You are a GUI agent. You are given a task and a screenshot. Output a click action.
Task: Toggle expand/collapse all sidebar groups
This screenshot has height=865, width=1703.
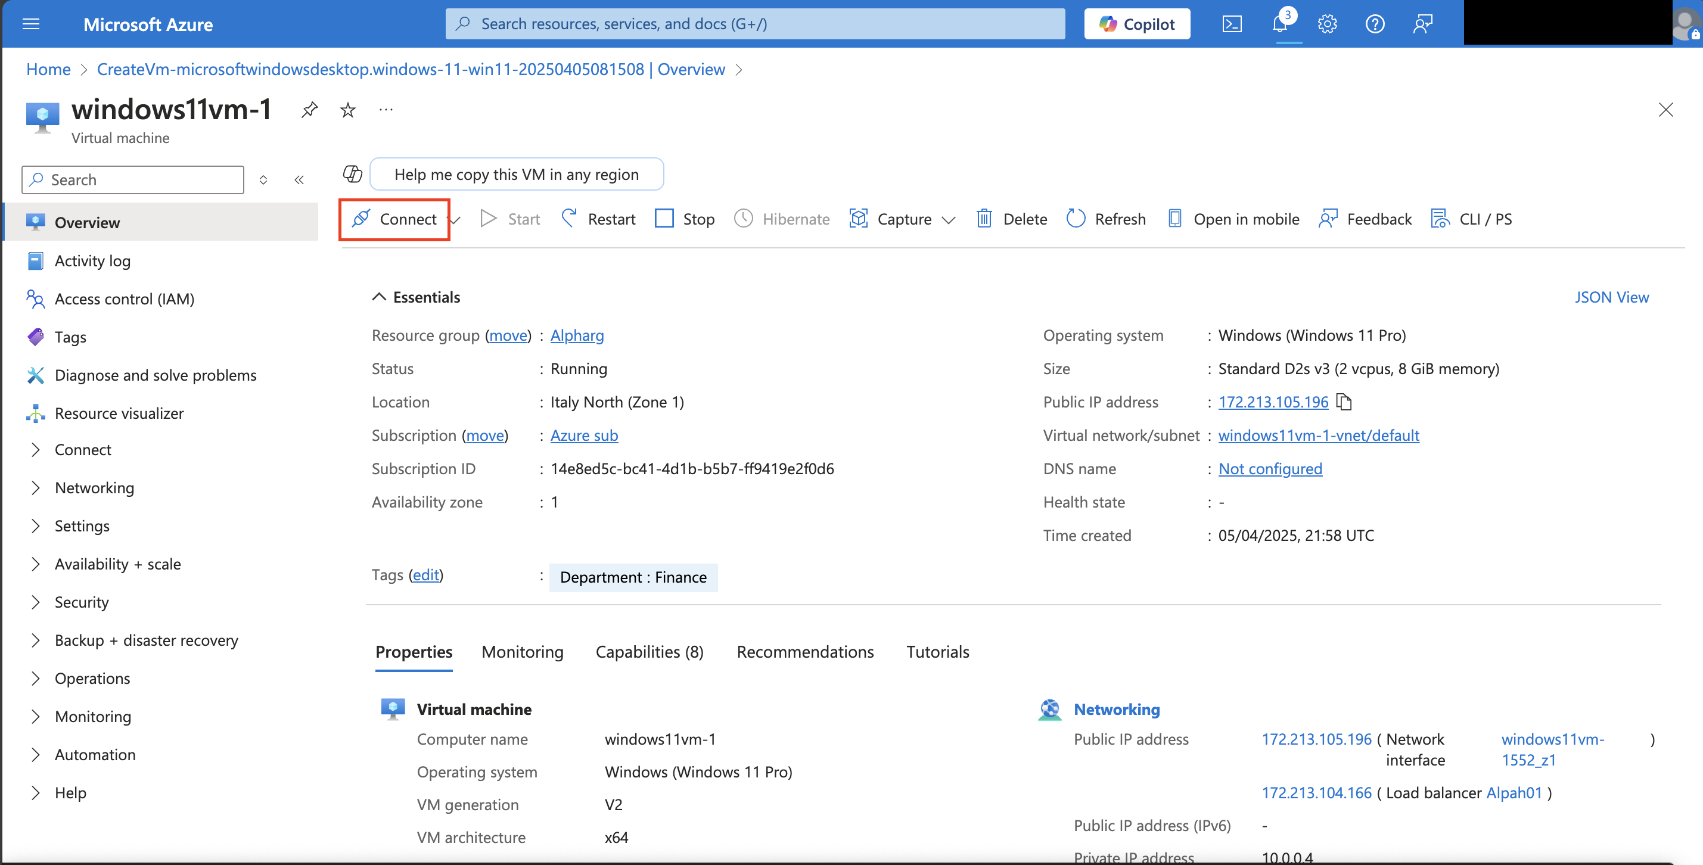tap(263, 180)
